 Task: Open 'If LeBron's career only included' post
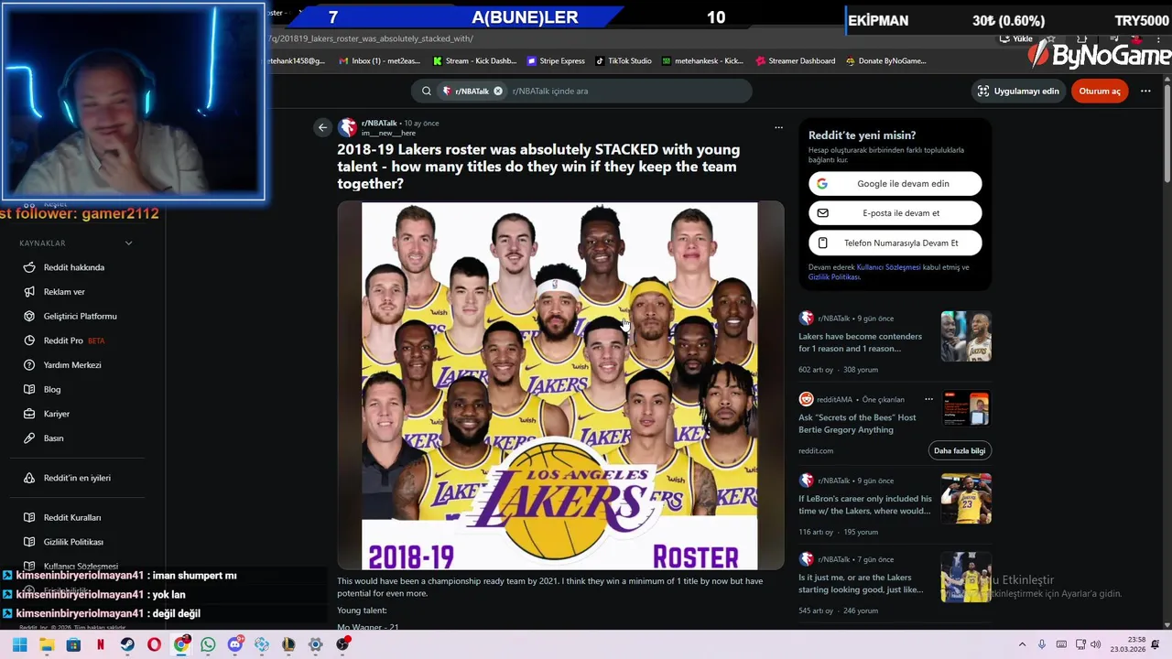865,504
